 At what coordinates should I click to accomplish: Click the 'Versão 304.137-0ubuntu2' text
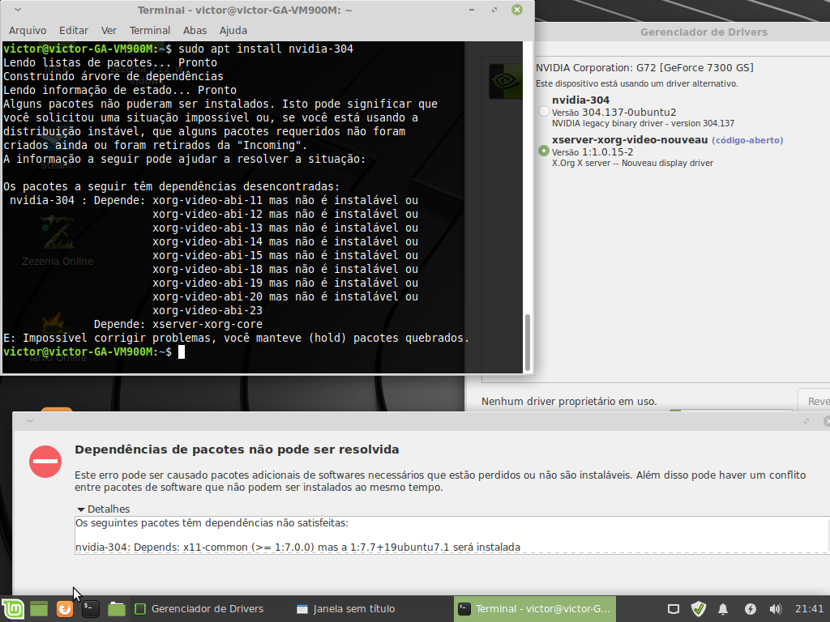coord(614,112)
